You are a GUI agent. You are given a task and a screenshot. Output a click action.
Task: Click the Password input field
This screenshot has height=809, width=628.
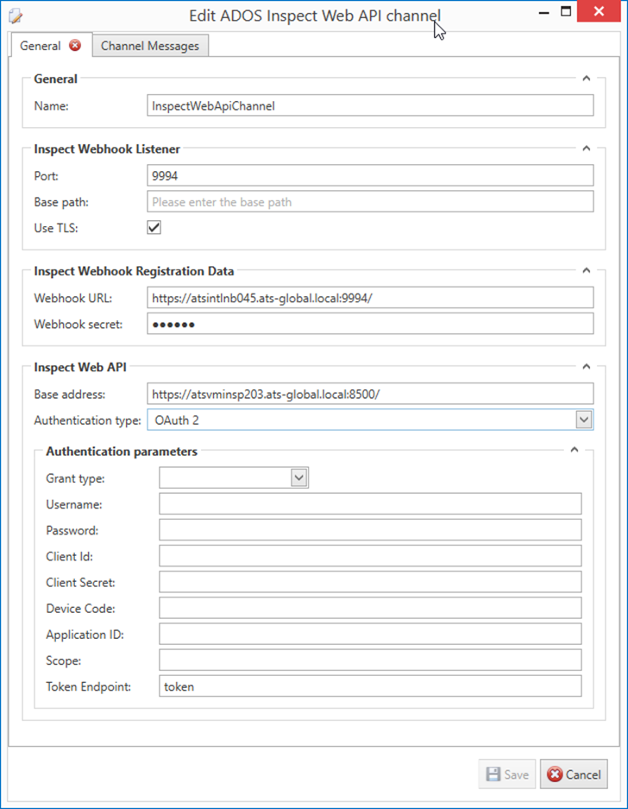click(370, 530)
